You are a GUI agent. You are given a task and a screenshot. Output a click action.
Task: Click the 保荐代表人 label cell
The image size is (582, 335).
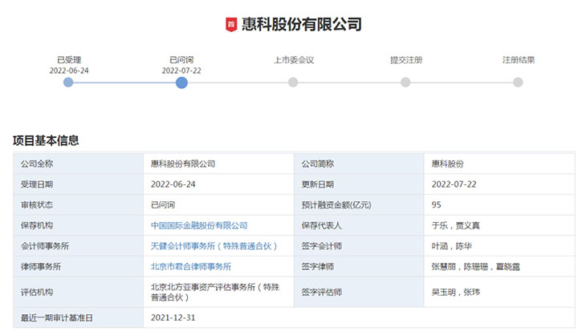pyautogui.click(x=359, y=225)
